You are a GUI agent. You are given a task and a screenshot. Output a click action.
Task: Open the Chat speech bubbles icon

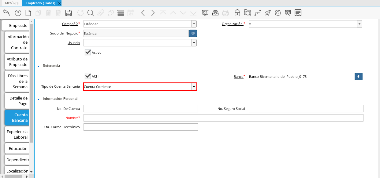pyautogui.click(x=111, y=13)
